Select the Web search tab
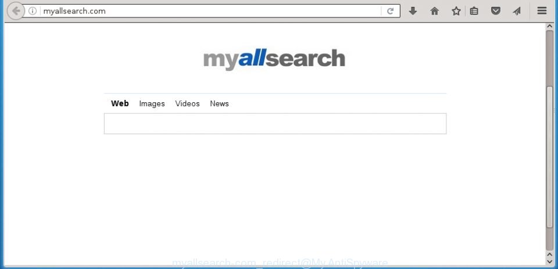The height and width of the screenshot is (269, 558). click(x=120, y=103)
